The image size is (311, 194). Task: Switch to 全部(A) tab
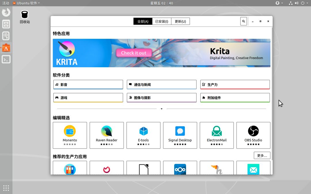pos(143,21)
